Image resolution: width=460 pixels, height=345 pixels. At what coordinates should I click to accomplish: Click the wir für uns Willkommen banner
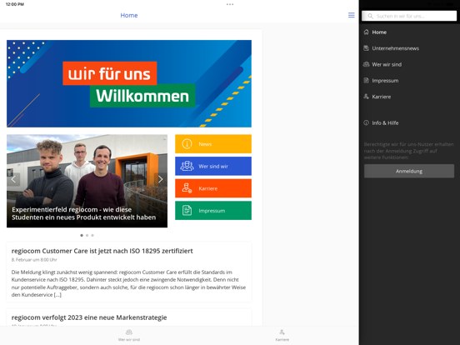coord(129,83)
